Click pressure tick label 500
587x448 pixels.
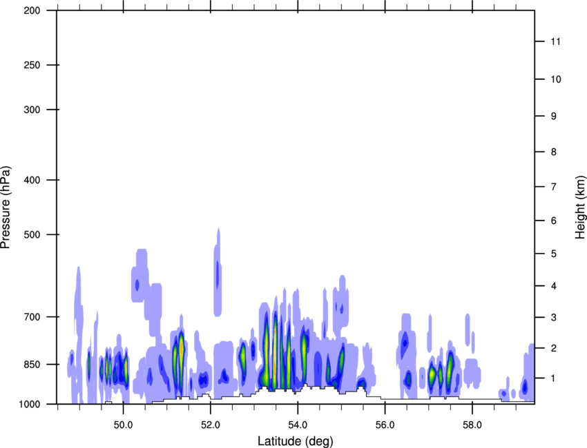coord(32,234)
